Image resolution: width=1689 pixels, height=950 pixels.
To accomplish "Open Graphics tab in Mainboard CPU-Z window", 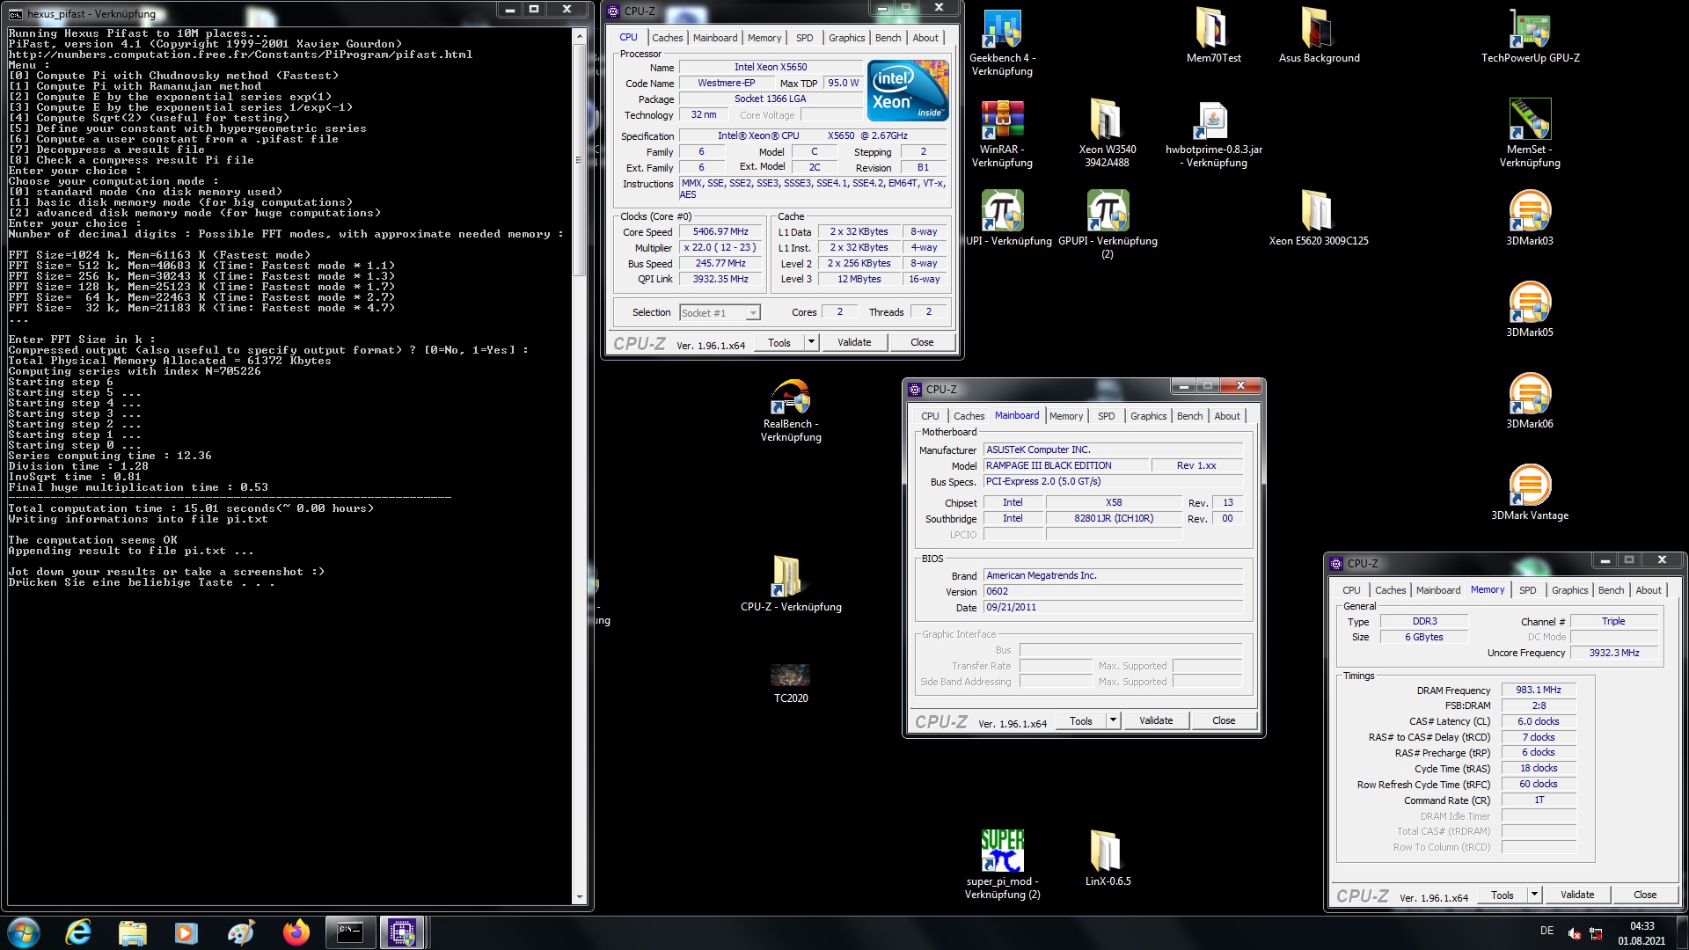I will click(x=1148, y=416).
